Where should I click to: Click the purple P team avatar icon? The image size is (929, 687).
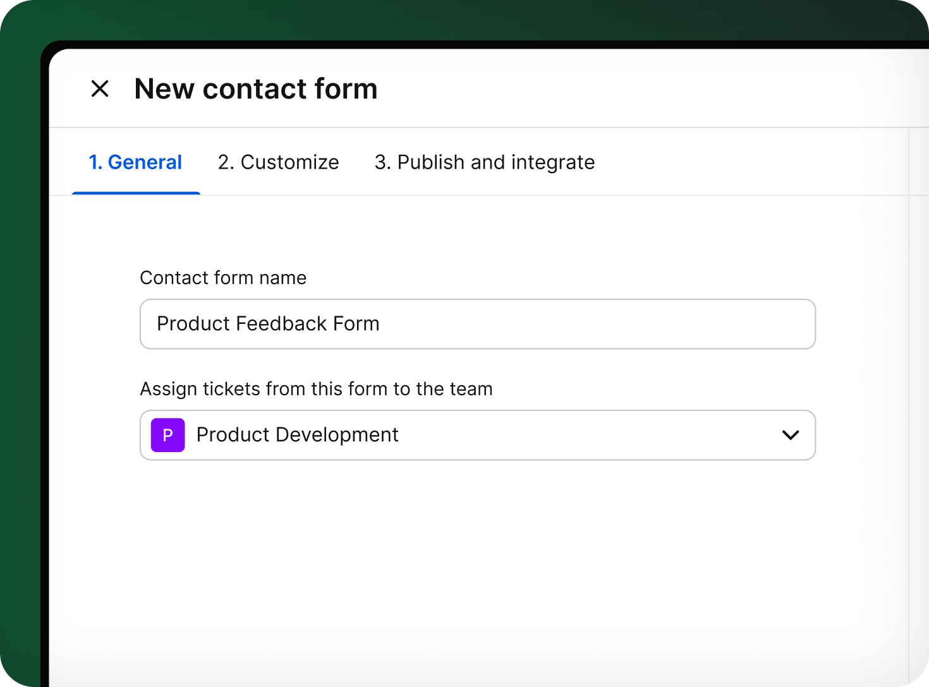[167, 435]
